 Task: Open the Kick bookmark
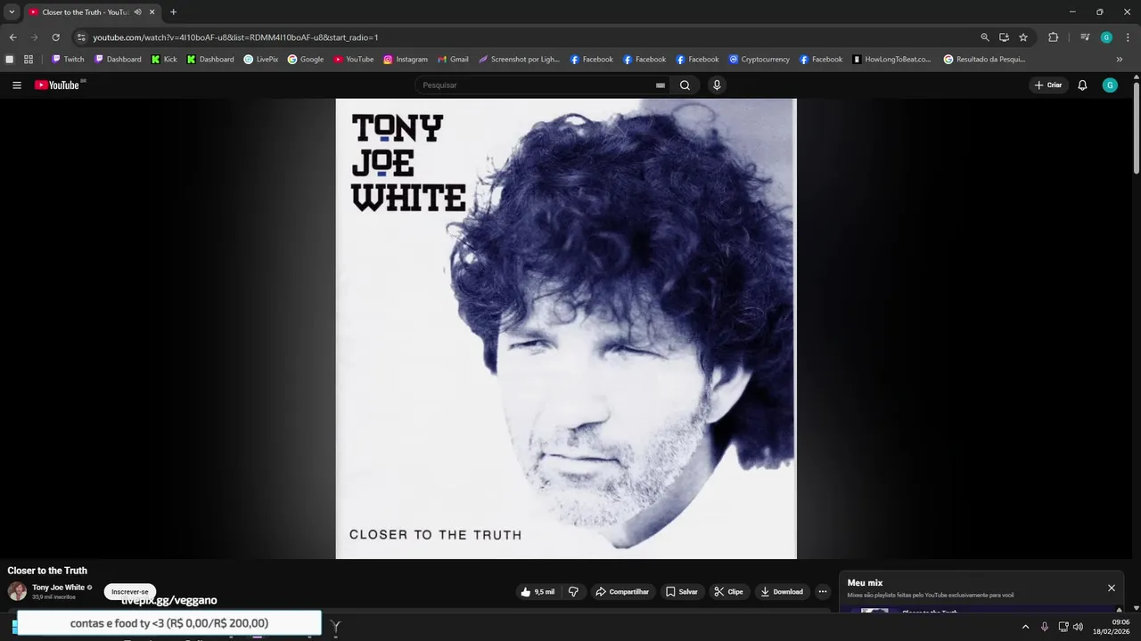(x=164, y=60)
